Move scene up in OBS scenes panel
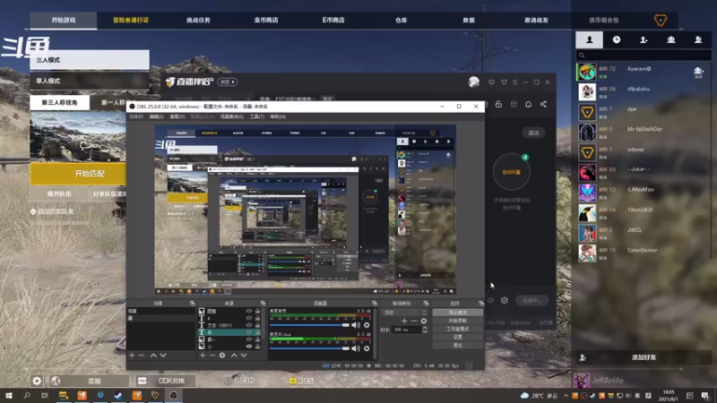 click(153, 355)
